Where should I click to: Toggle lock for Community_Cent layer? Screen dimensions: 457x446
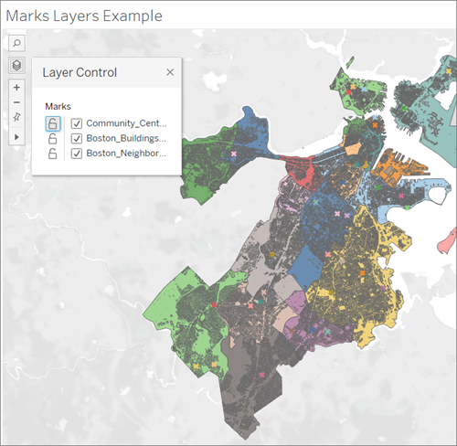(53, 123)
